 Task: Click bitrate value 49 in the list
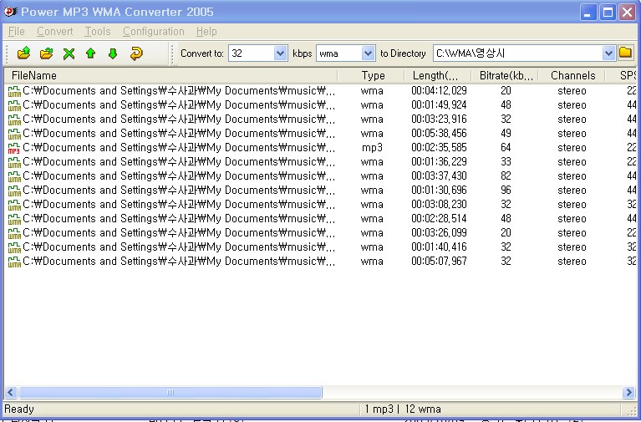(x=506, y=134)
